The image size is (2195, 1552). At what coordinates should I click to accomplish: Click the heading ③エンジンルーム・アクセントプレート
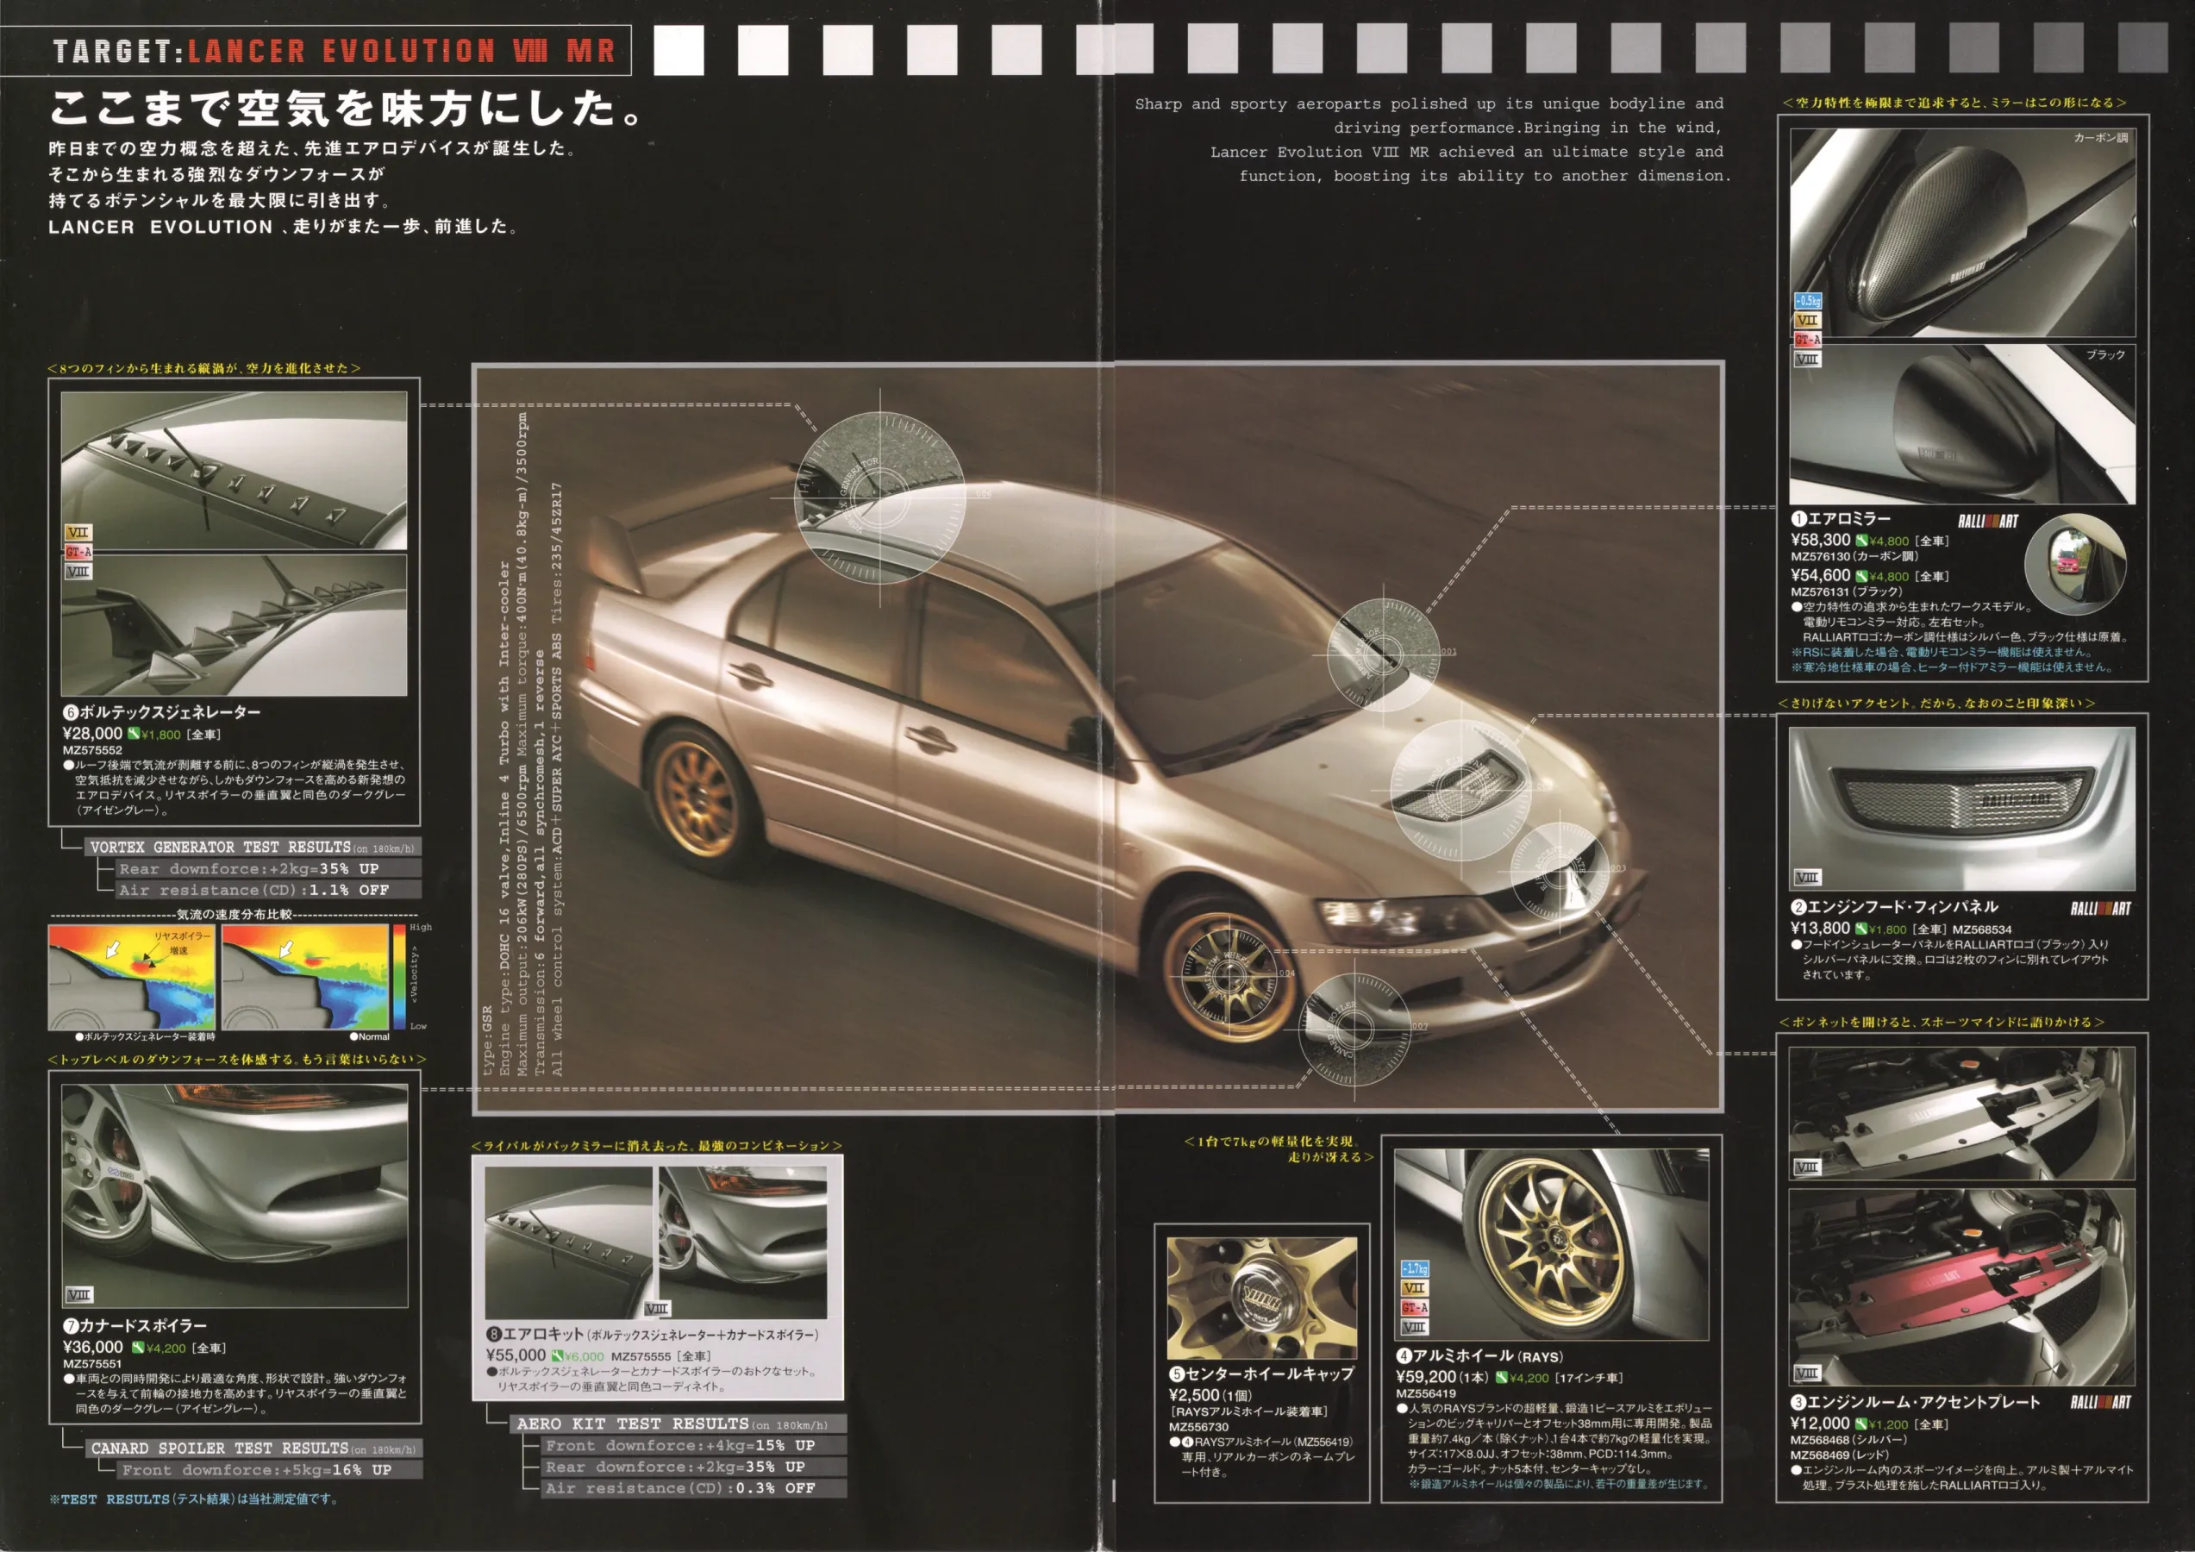[1916, 1402]
